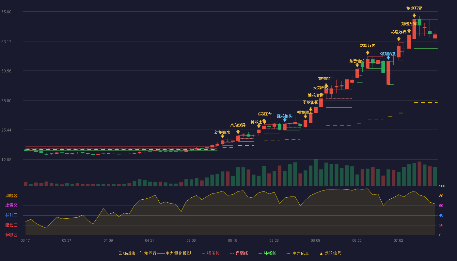Click the 幼龙嬉水 signal arrow marker

(x=222, y=136)
